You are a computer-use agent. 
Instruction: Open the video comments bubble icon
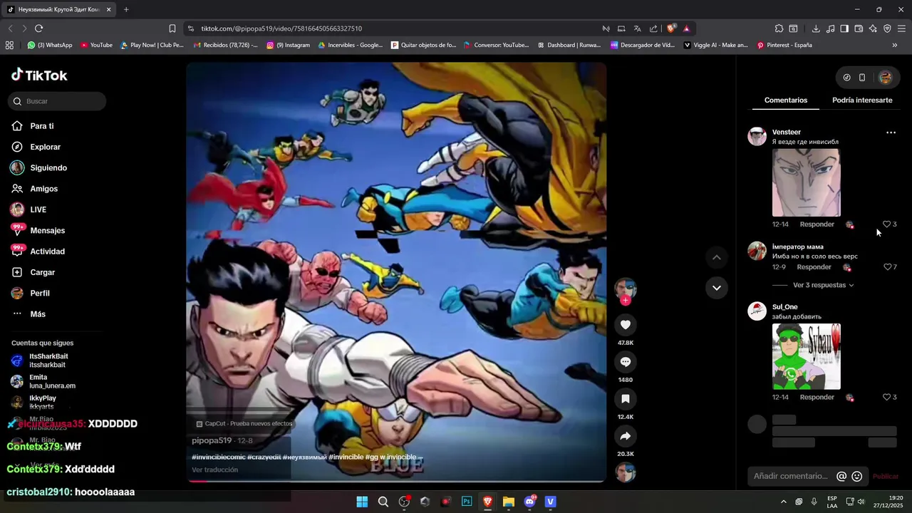[x=625, y=362]
